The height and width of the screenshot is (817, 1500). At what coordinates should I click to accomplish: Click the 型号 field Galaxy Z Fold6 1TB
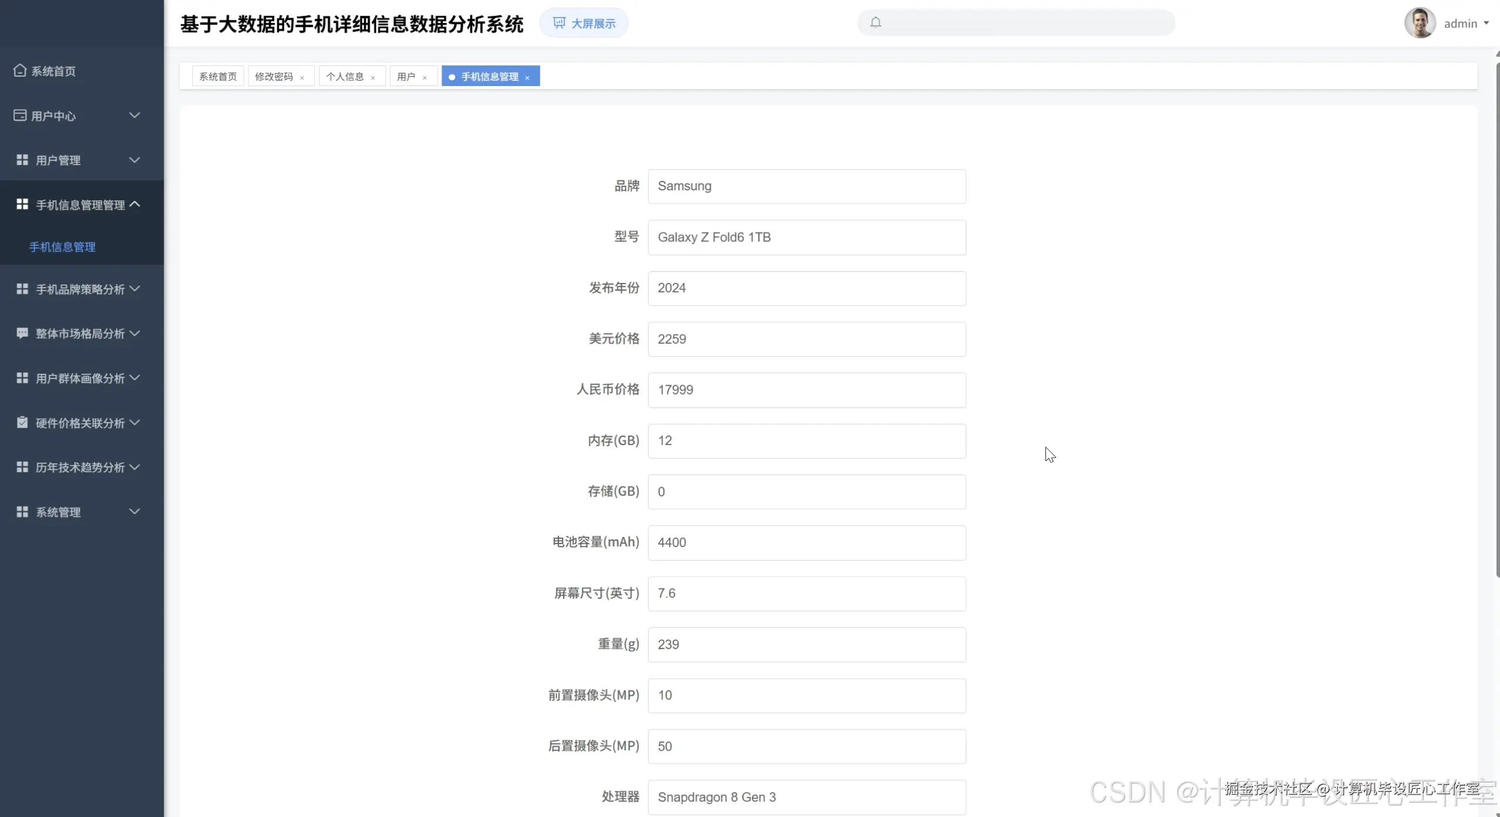click(x=807, y=237)
